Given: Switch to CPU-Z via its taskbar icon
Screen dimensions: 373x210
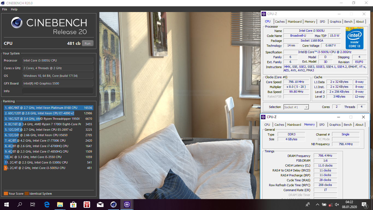Looking at the screenshot, I should pyautogui.click(x=127, y=204).
